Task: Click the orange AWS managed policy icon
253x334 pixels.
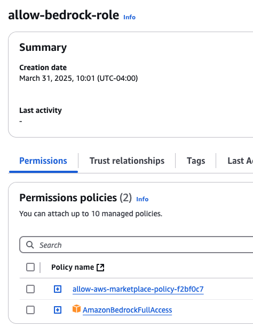Action: click(76, 309)
